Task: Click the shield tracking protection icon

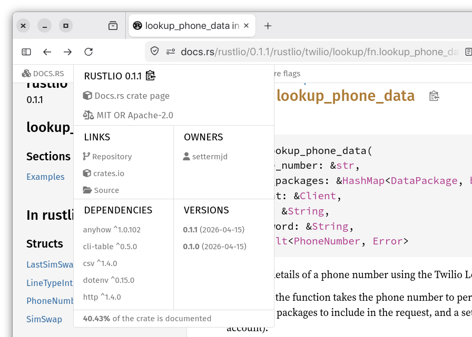Action: click(154, 52)
